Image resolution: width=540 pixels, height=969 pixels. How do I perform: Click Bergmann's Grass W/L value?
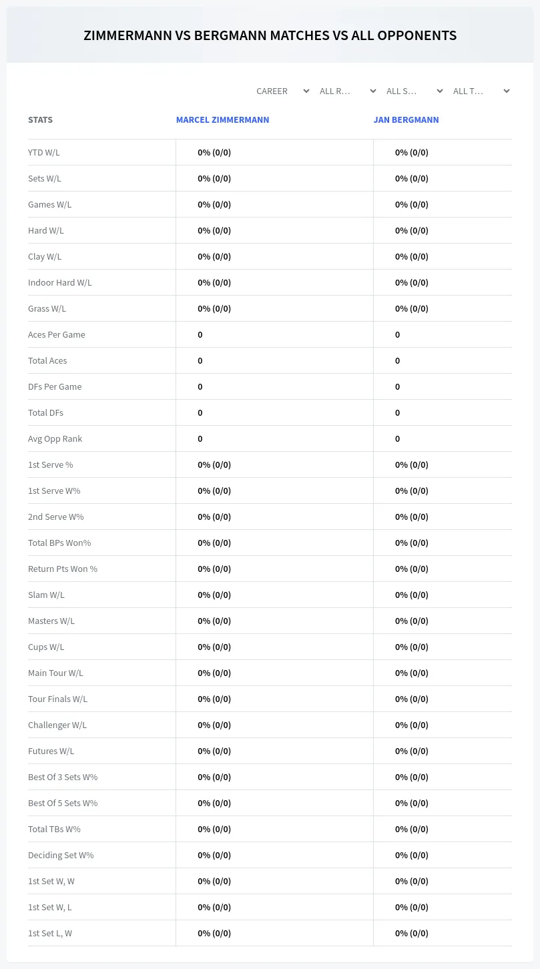pos(412,308)
